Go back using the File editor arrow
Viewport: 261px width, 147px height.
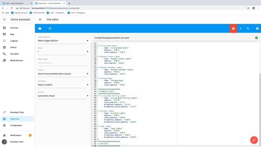tap(40, 20)
